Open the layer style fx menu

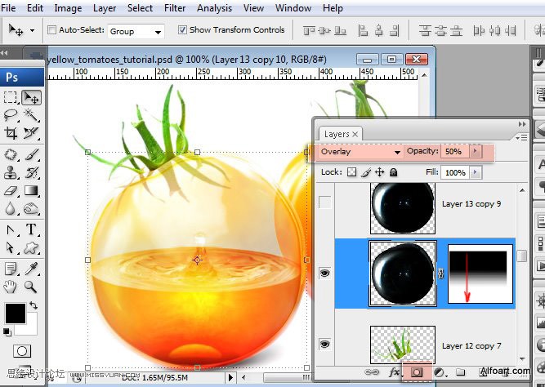(x=395, y=372)
